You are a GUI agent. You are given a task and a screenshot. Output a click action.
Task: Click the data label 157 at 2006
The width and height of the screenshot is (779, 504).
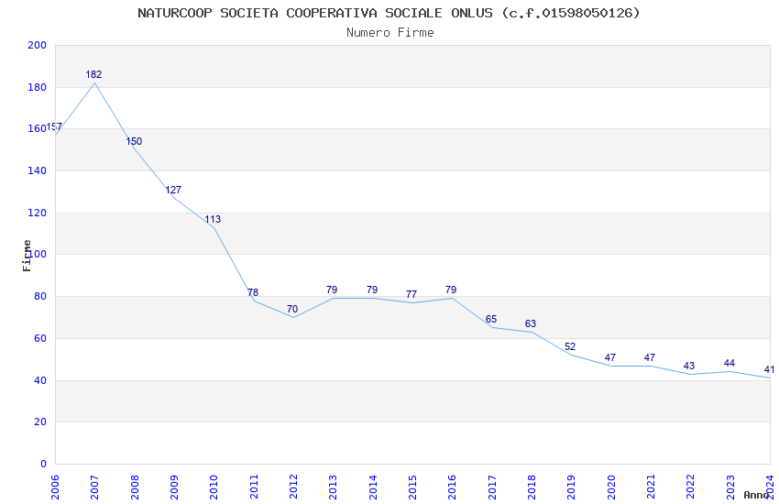[54, 127]
